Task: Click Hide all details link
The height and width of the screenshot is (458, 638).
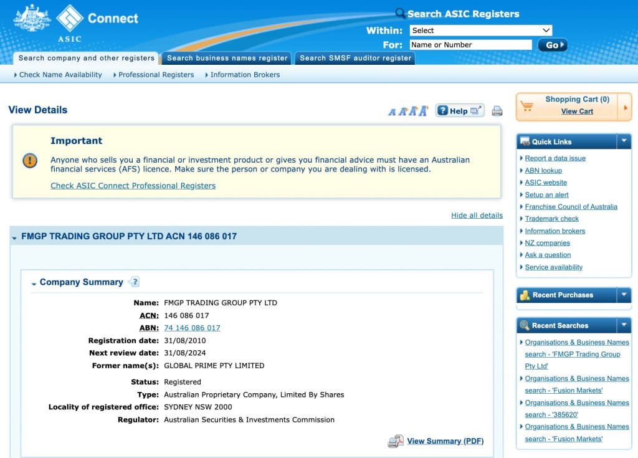Action: [x=477, y=216]
